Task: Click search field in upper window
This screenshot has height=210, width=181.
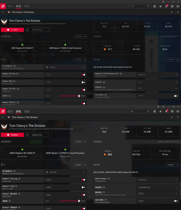Action: pyautogui.click(x=140, y=6)
